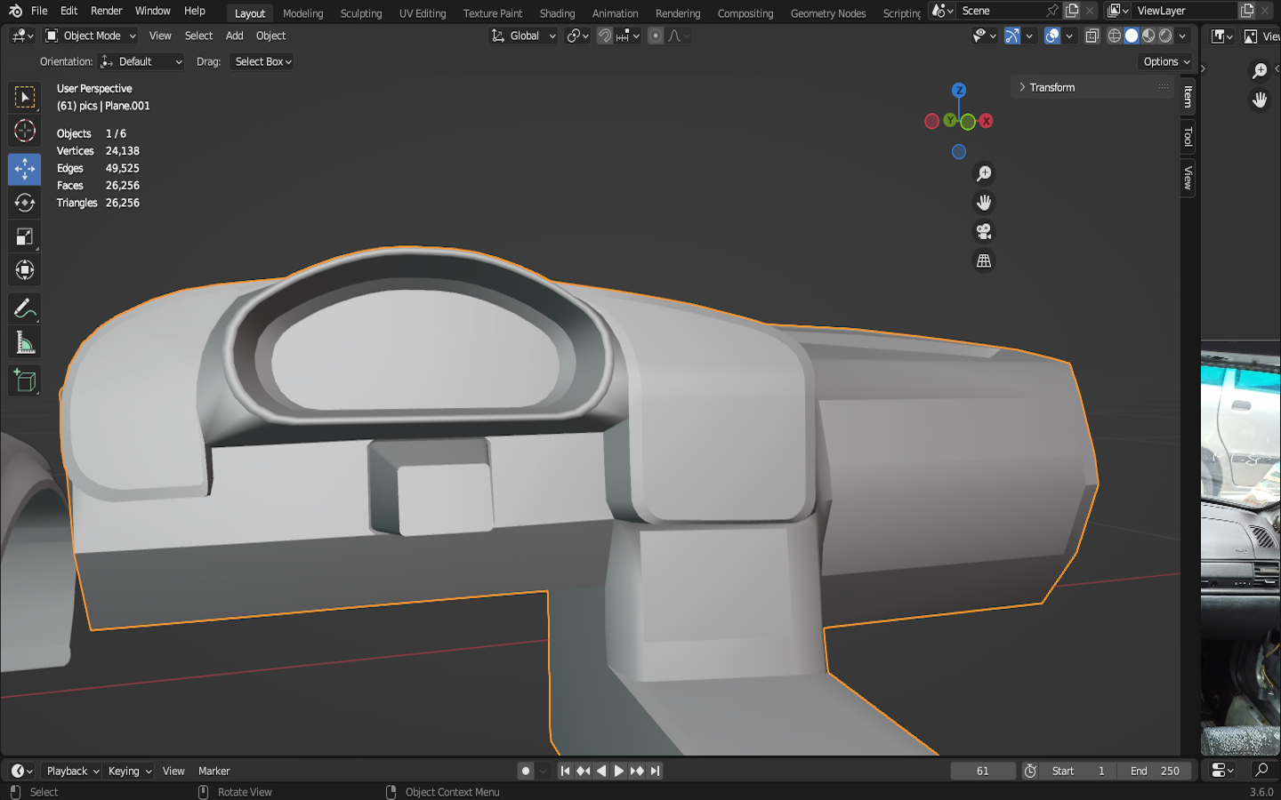The image size is (1281, 800).
Task: Click the new scene icon beside Scene
Action: [x=1072, y=11]
